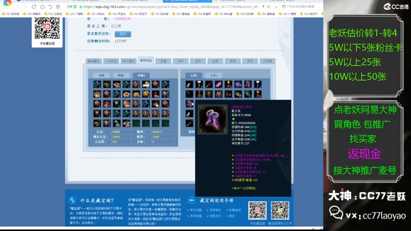411x231 pixels.
Task: Click the gold pot item stacked 2179
Action: tap(136, 94)
